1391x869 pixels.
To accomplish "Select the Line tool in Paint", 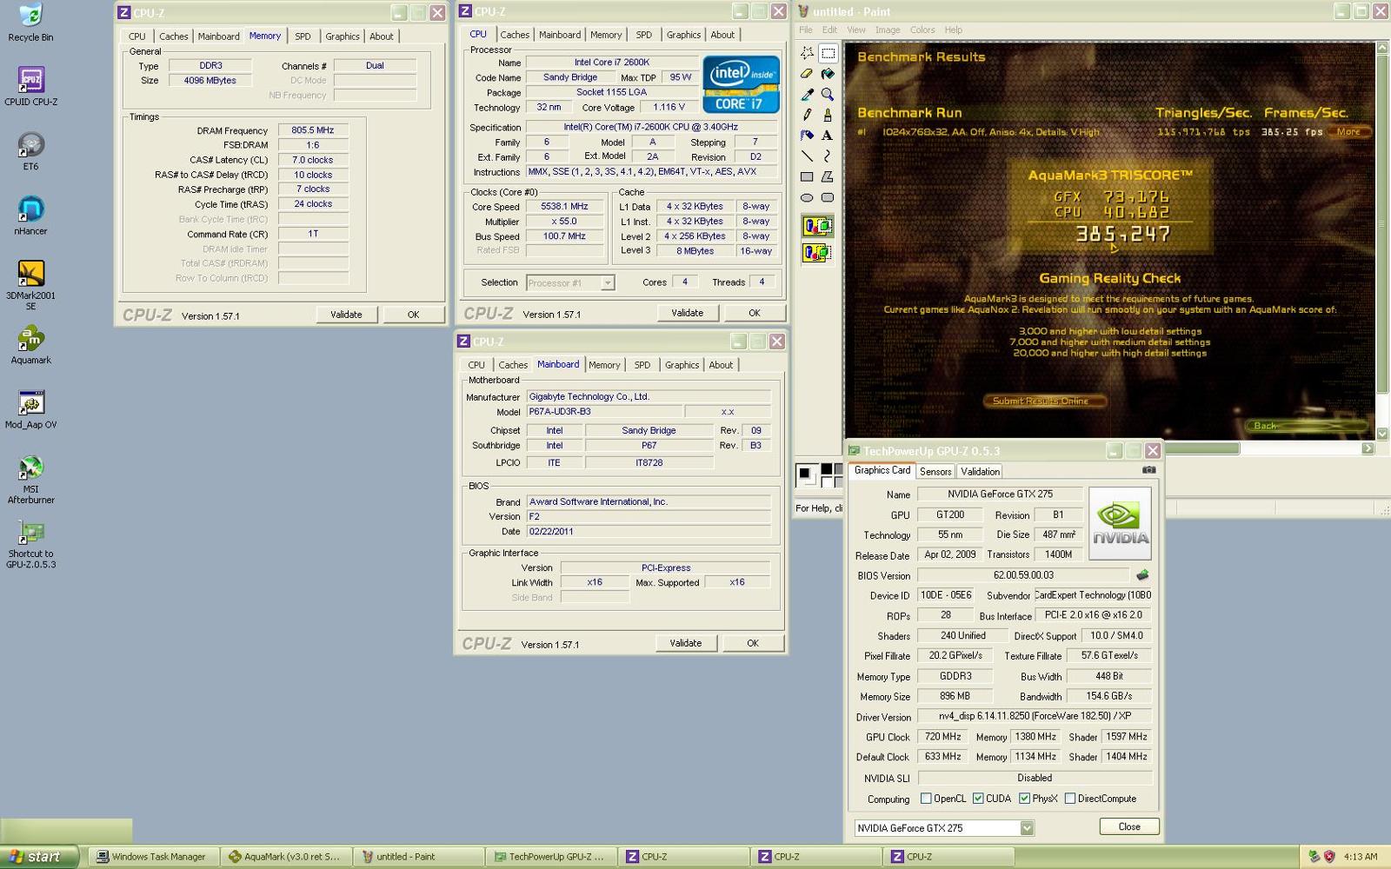I will pyautogui.click(x=807, y=156).
